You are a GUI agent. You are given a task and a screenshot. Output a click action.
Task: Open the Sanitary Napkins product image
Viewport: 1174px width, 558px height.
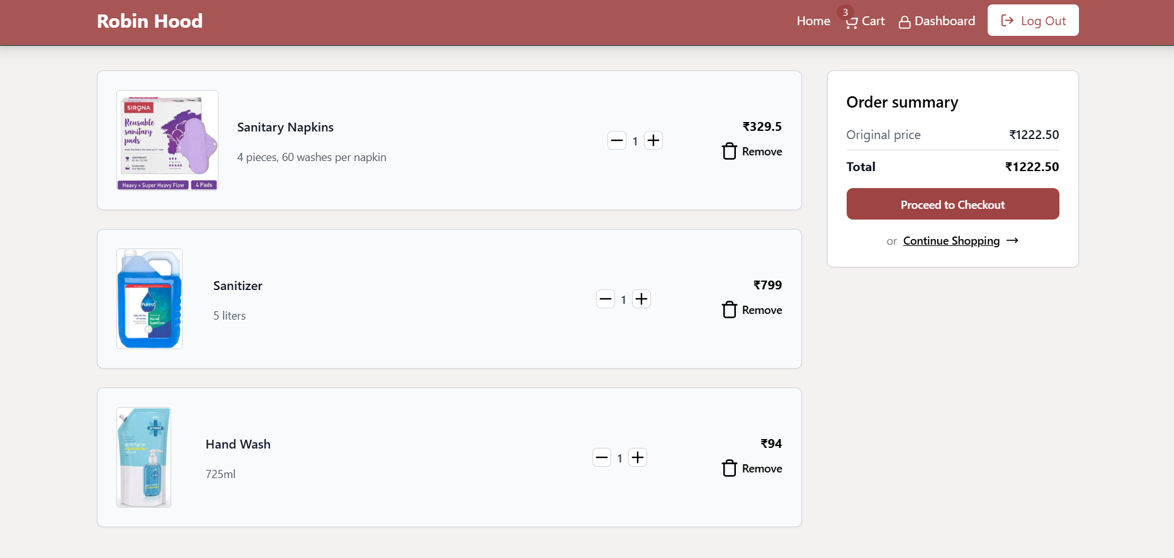point(167,140)
